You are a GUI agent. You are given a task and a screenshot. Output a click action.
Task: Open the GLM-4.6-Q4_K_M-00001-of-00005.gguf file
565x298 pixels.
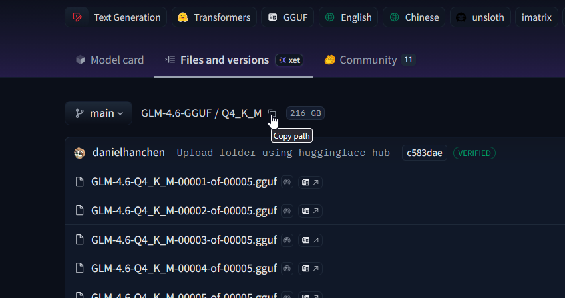[x=184, y=182]
